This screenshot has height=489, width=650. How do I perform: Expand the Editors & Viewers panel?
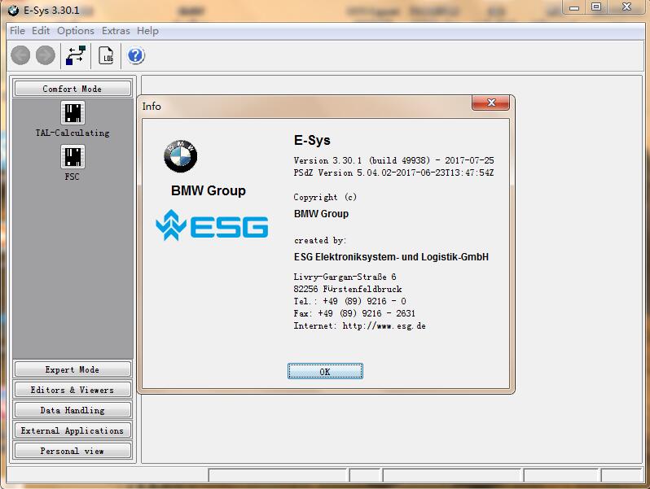point(72,390)
